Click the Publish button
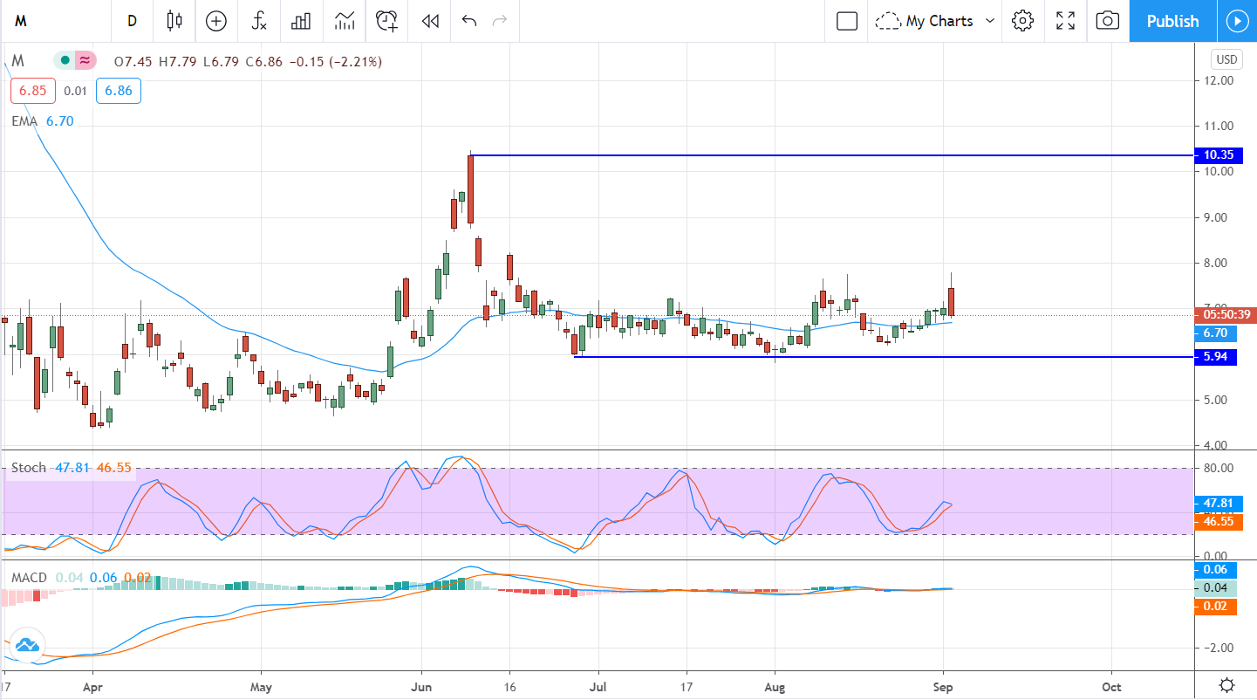The image size is (1257, 700). 1172,21
